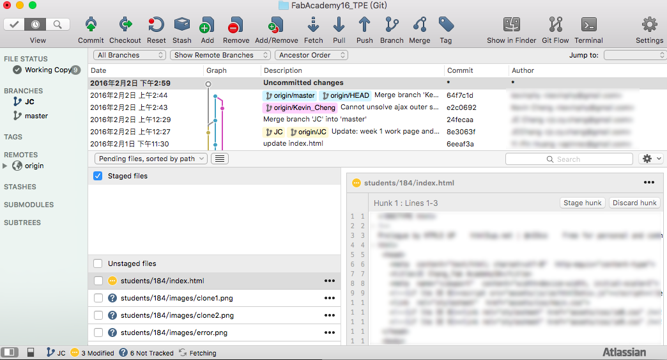The image size is (667, 360).
Task: Click Show in Finder icon
Action: (512, 25)
